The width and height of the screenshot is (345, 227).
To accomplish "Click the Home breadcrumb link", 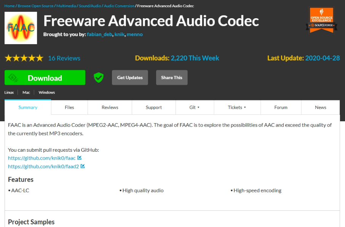I will click(10, 6).
